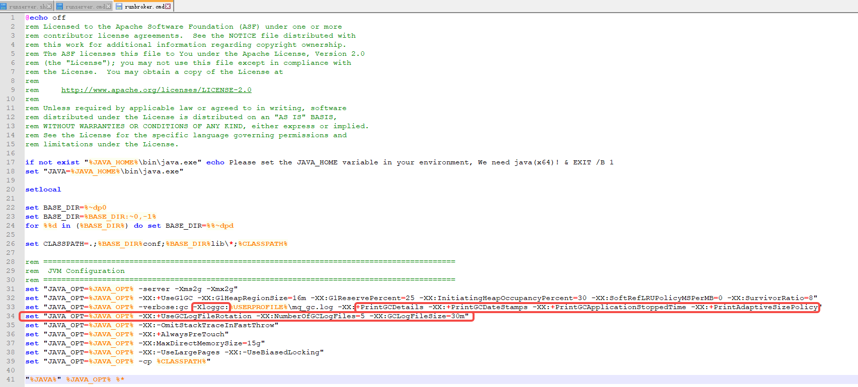Select the runbroker.cmd tab
Image resolution: width=858 pixels, height=387 pixels.
pos(143,7)
